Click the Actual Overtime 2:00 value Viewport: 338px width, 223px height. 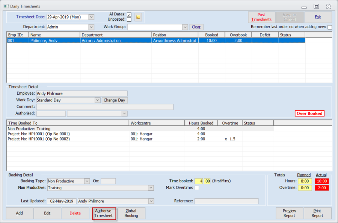[322, 188]
